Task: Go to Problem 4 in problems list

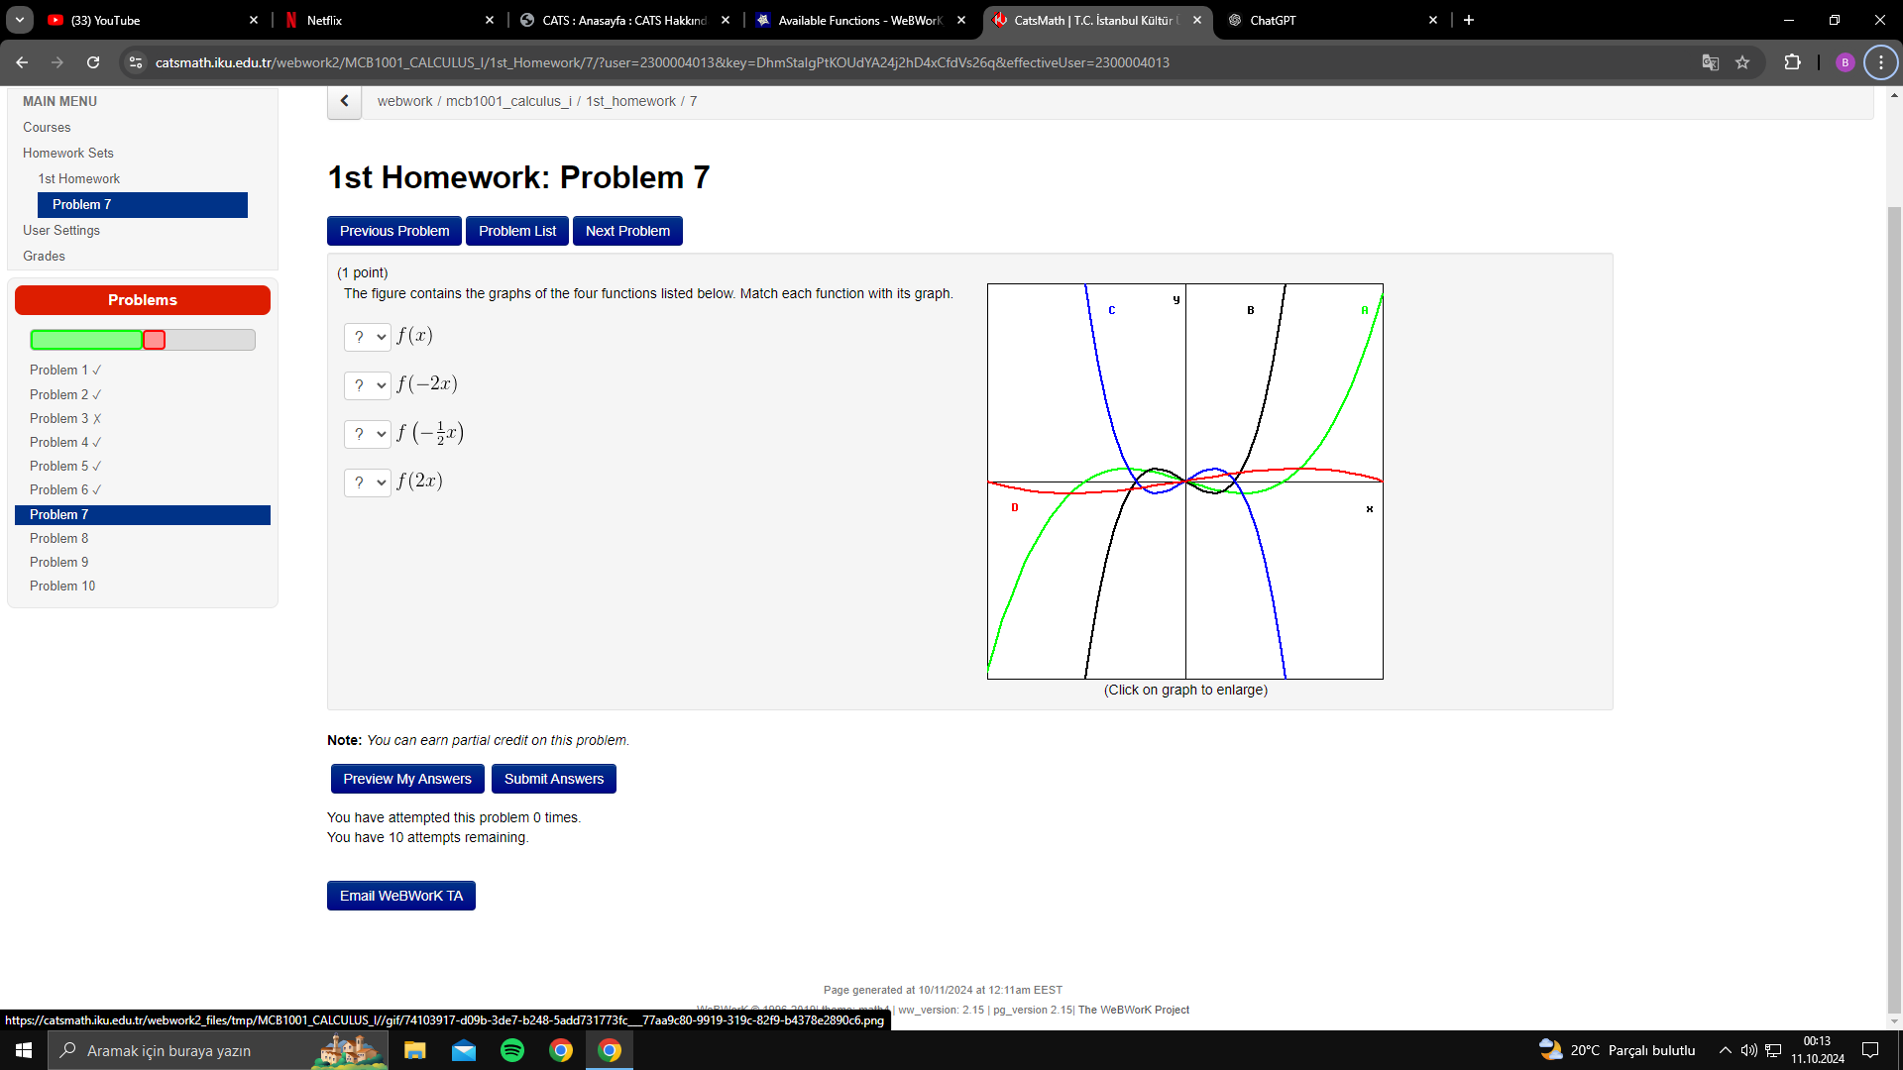Action: (65, 442)
